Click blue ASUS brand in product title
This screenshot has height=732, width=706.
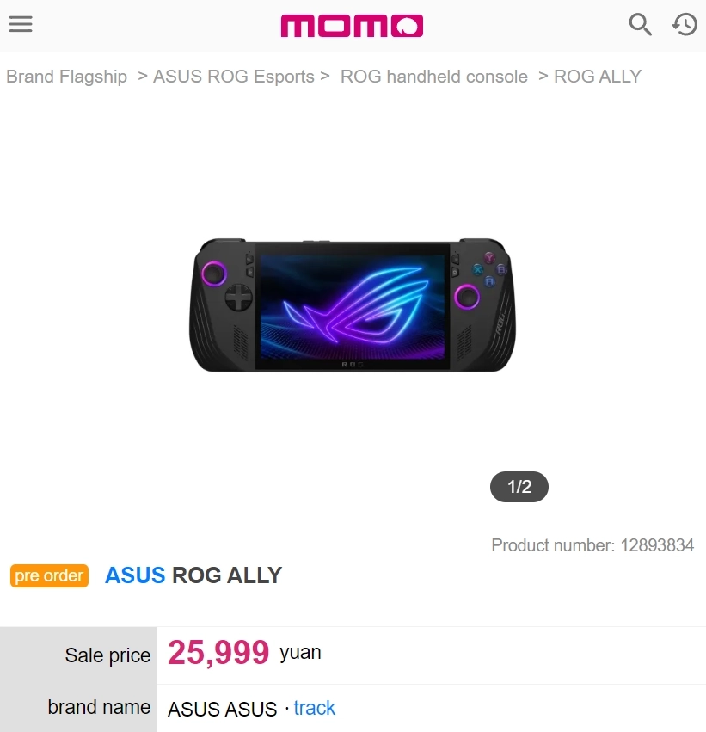[x=135, y=575]
